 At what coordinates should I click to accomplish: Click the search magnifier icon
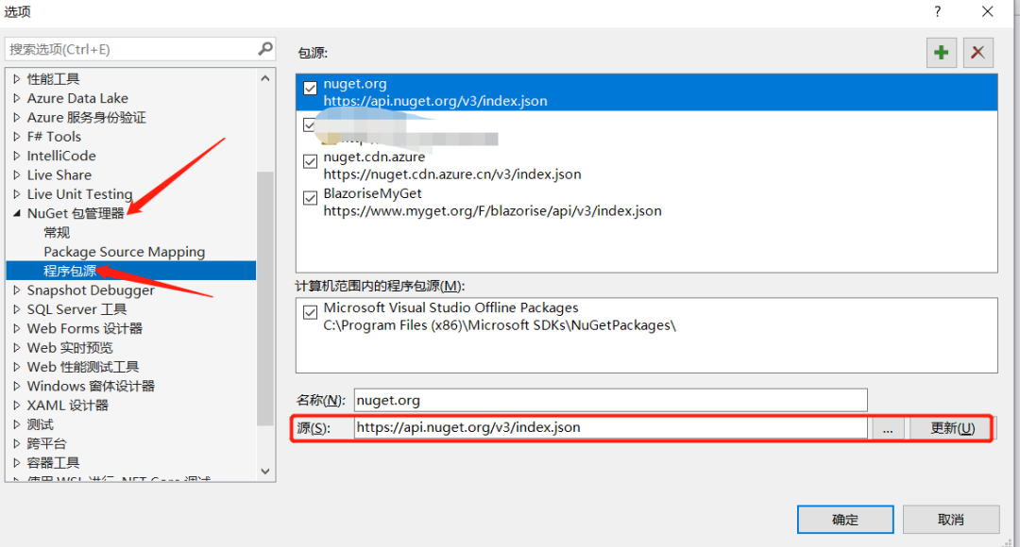pos(265,49)
